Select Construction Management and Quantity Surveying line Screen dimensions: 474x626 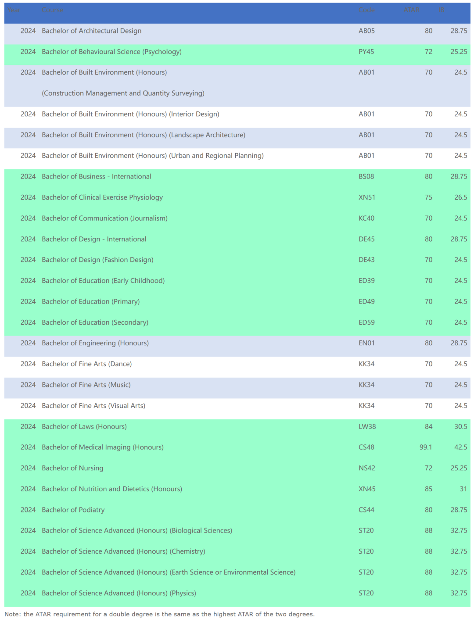(123, 93)
